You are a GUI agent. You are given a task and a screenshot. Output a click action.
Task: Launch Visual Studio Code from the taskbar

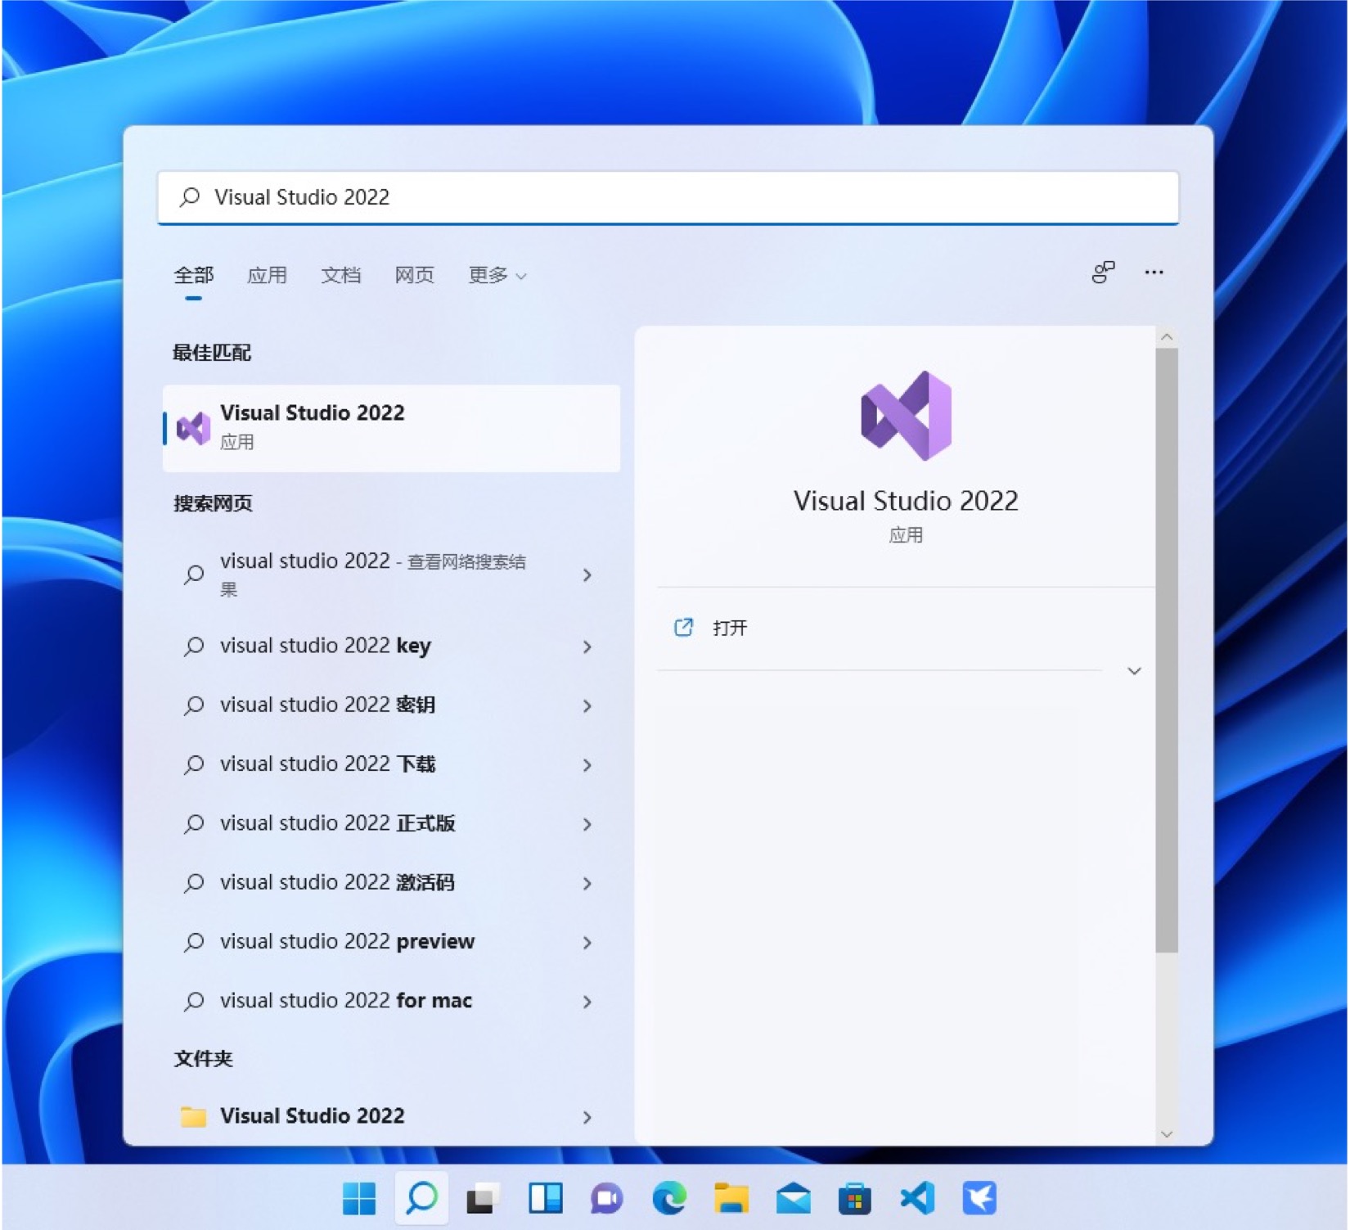click(917, 1198)
